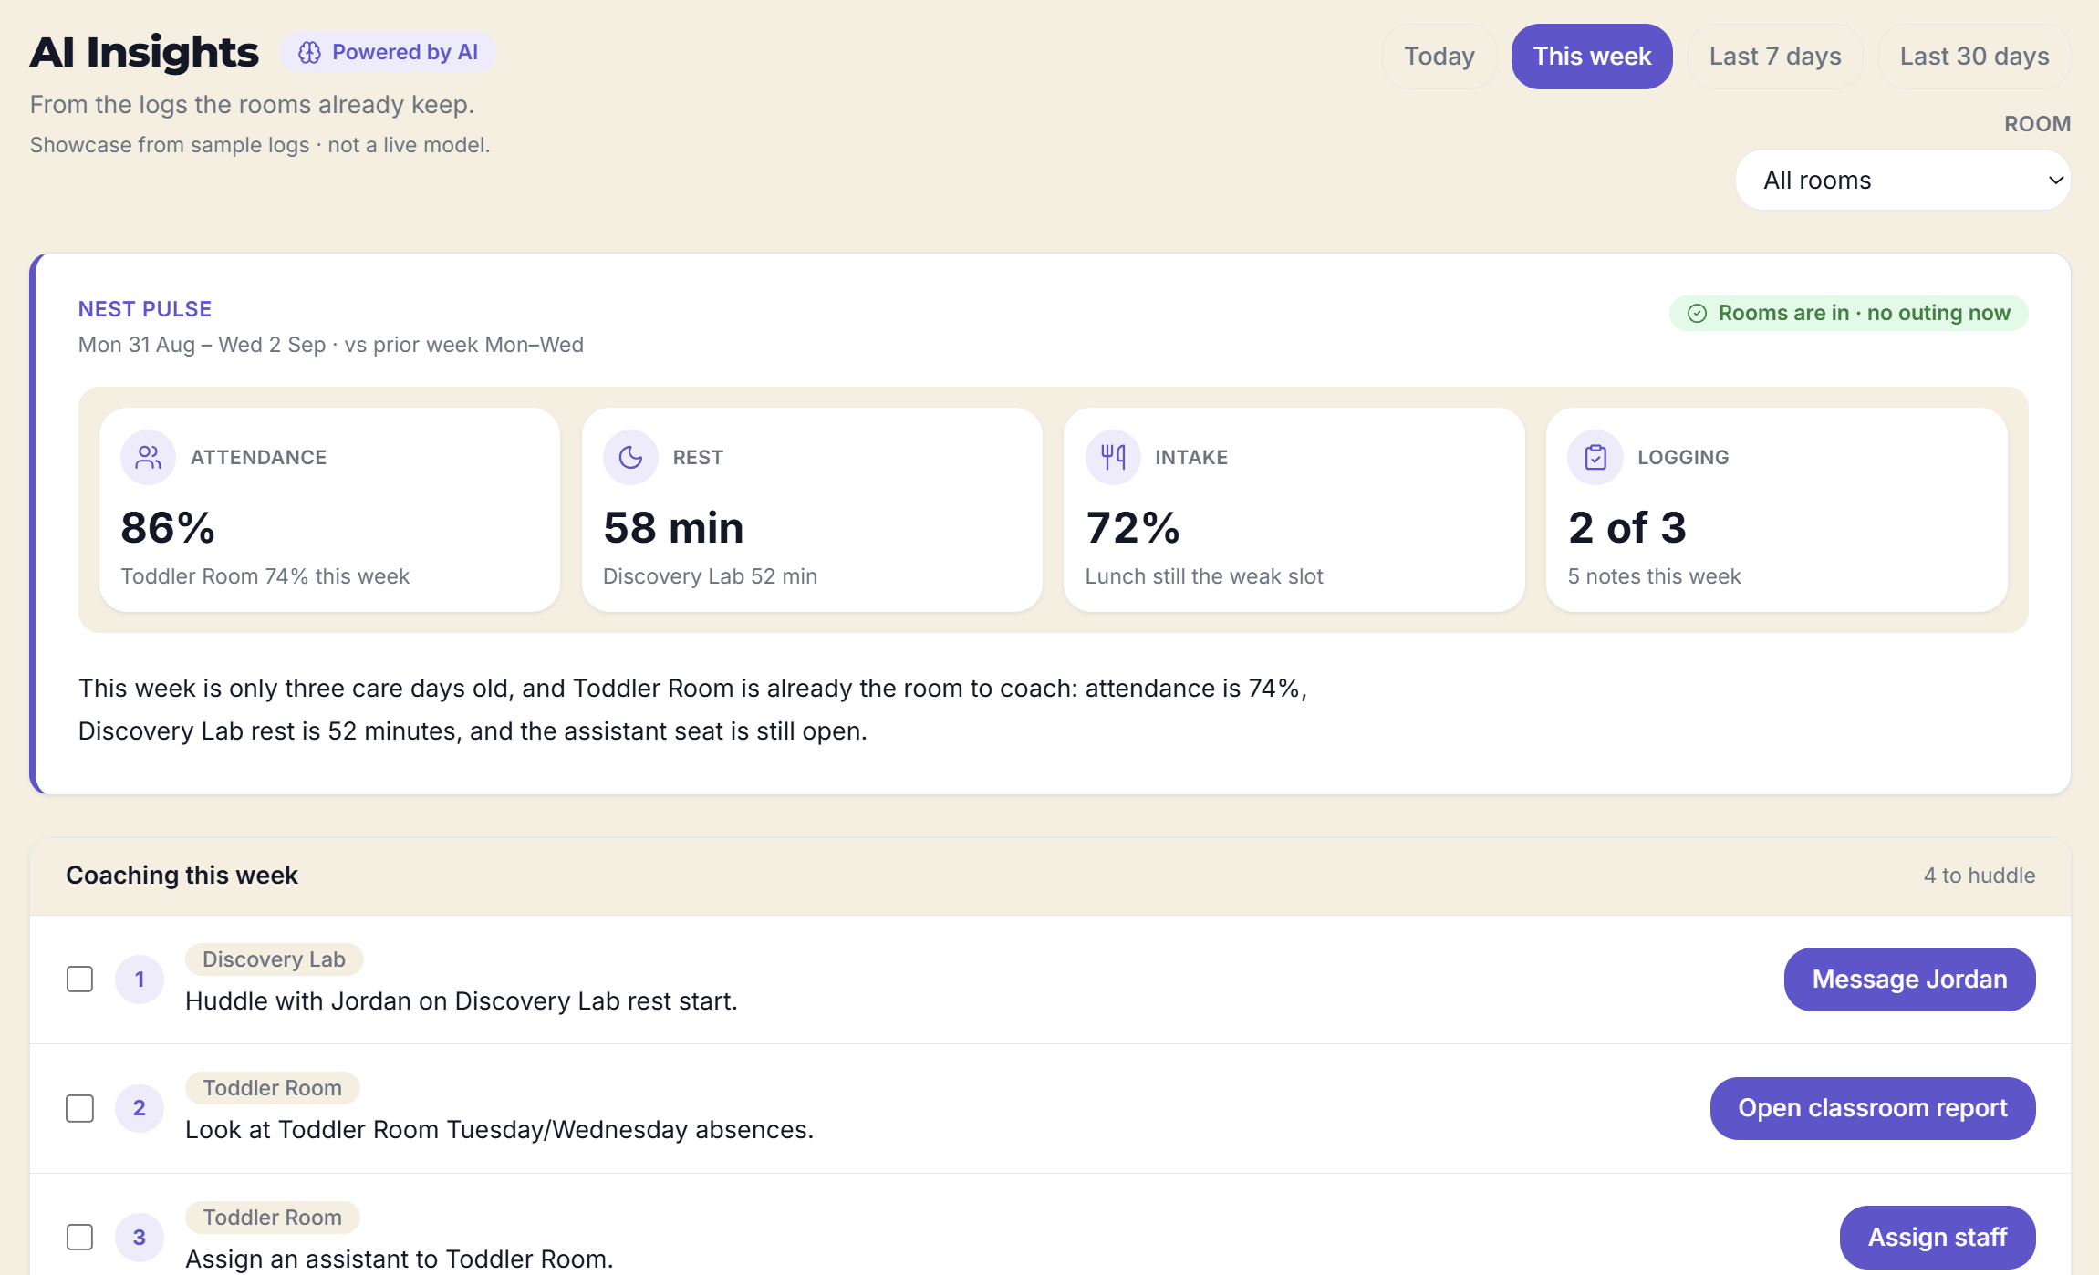The image size is (2099, 1275).
Task: Click Open classroom report button
Action: pos(1873,1108)
